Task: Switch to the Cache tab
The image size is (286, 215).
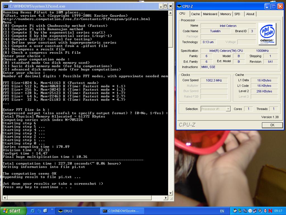Action: click(195, 14)
